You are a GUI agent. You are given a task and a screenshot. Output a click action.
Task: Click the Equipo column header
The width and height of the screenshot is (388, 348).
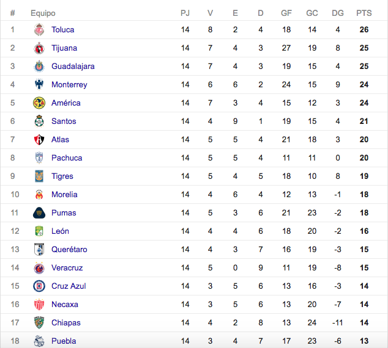point(43,13)
